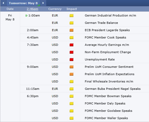
Task: Click EUR currency in Nagel Speaks row
Action: (55, 89)
